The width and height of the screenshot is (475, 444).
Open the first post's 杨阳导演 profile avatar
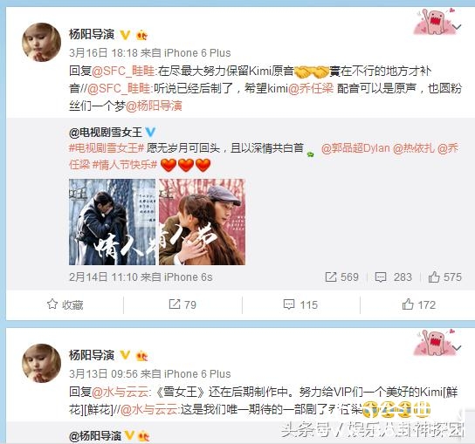click(42, 42)
